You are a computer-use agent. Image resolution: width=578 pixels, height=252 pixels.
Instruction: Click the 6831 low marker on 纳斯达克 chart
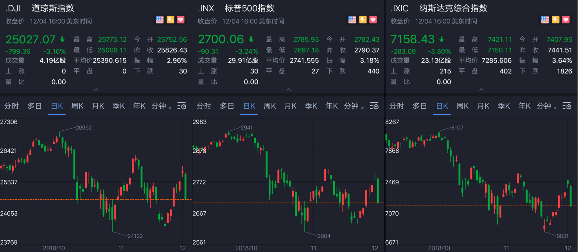[562, 236]
